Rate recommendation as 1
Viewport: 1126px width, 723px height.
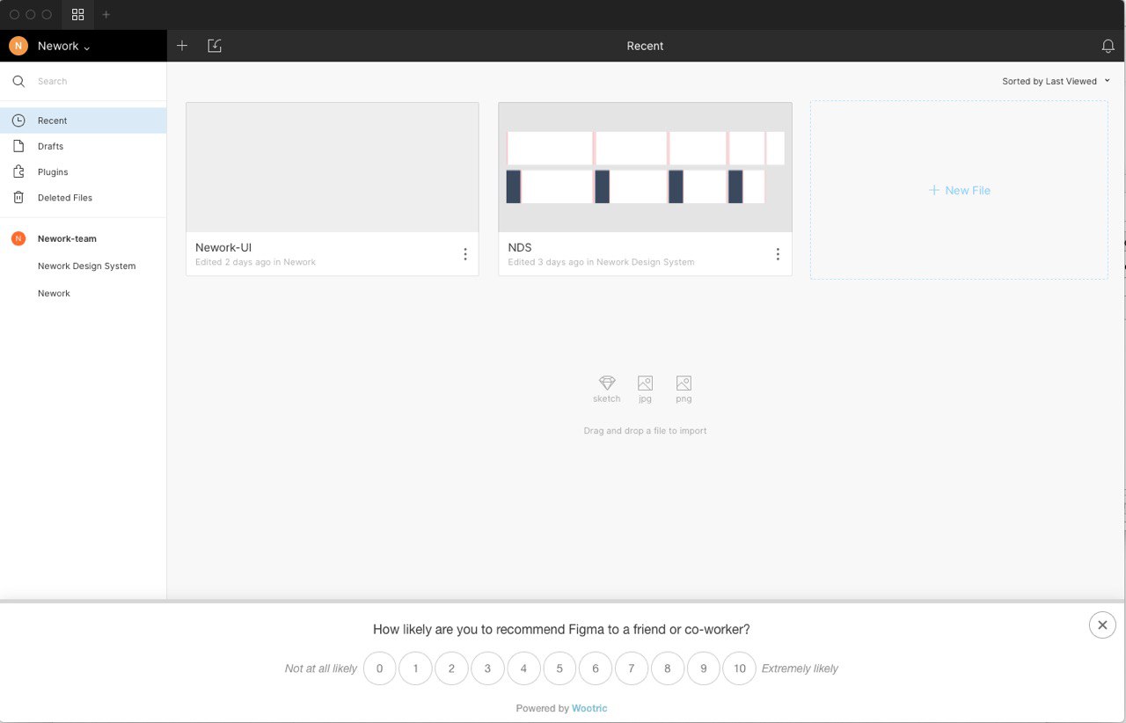pyautogui.click(x=415, y=668)
